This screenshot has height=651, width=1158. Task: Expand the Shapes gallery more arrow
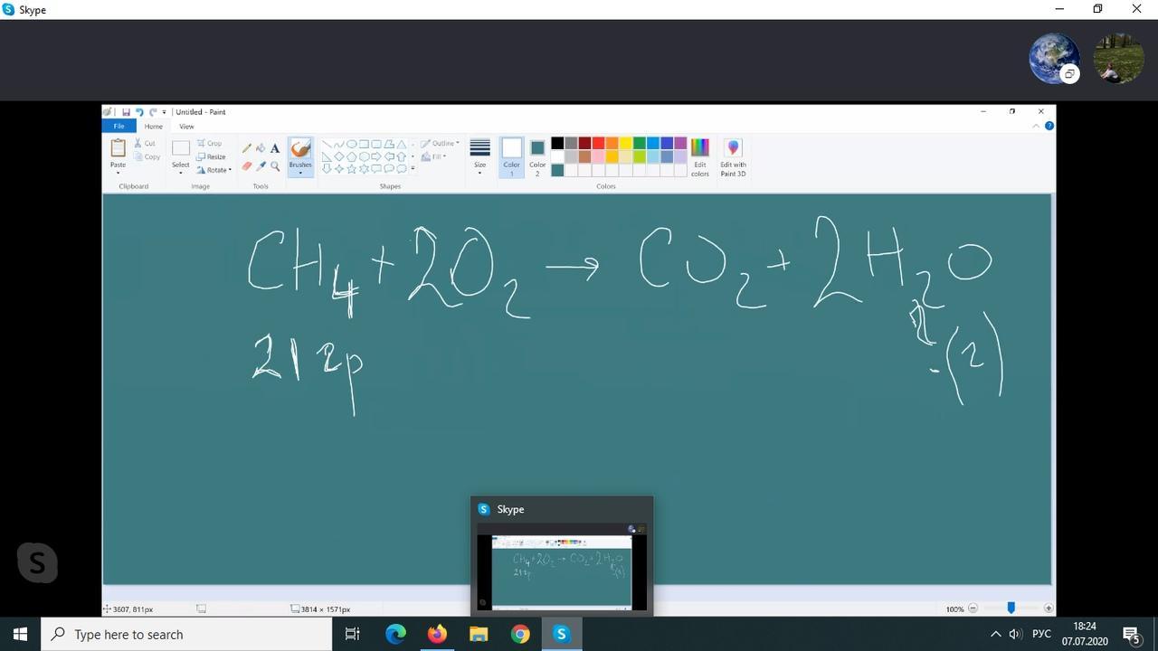pos(413,169)
